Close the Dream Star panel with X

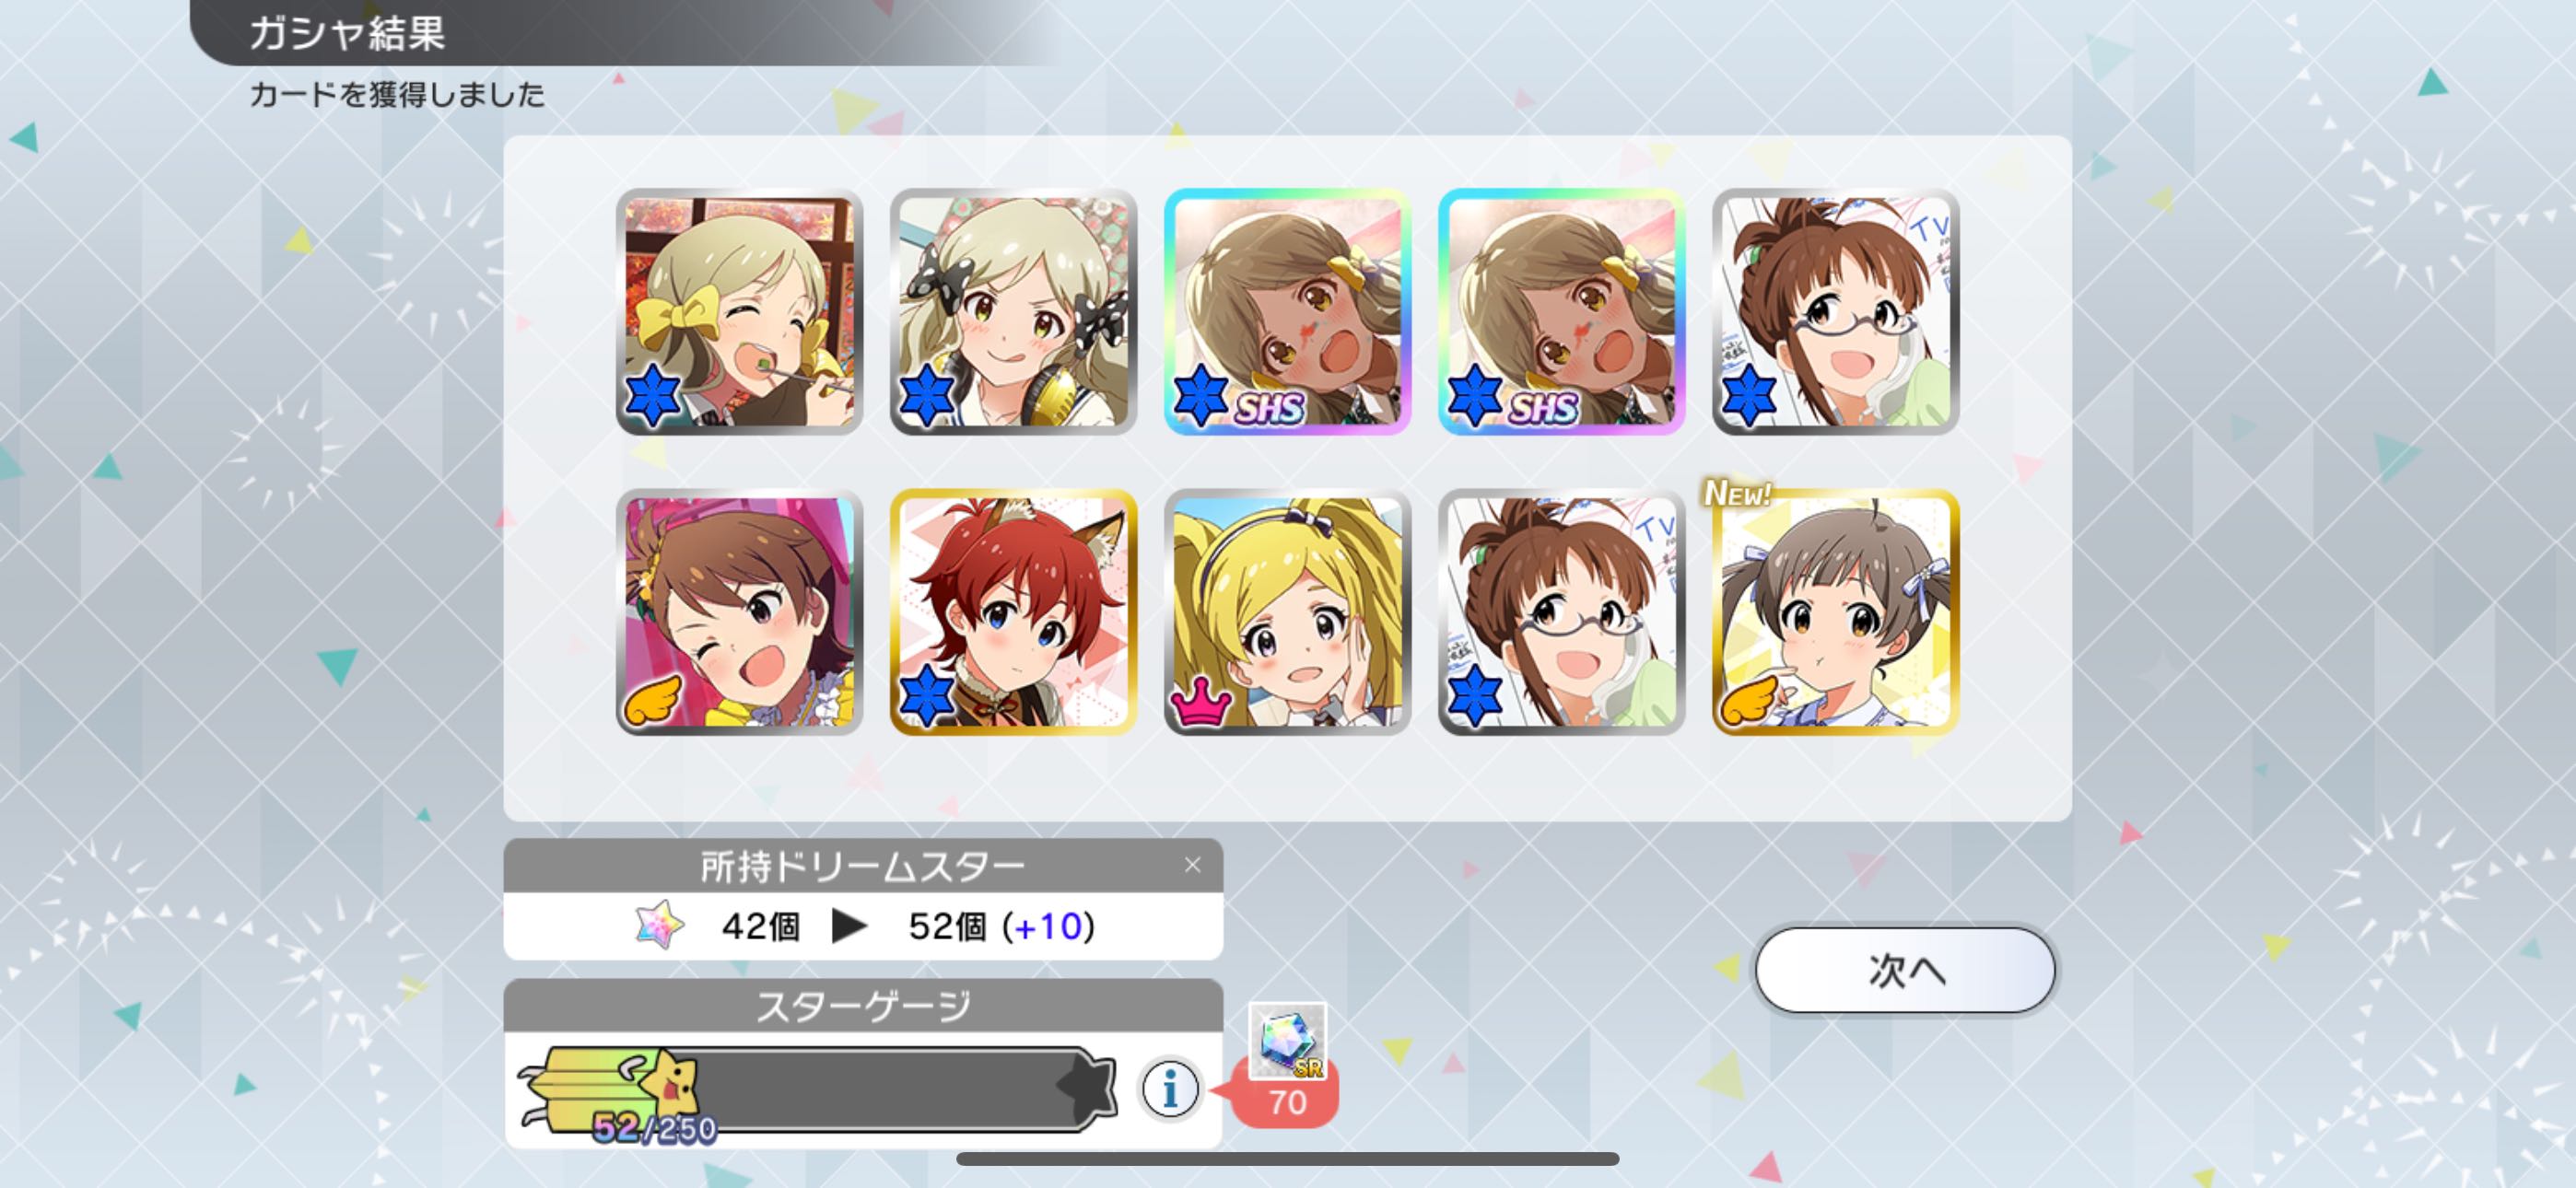(1192, 865)
